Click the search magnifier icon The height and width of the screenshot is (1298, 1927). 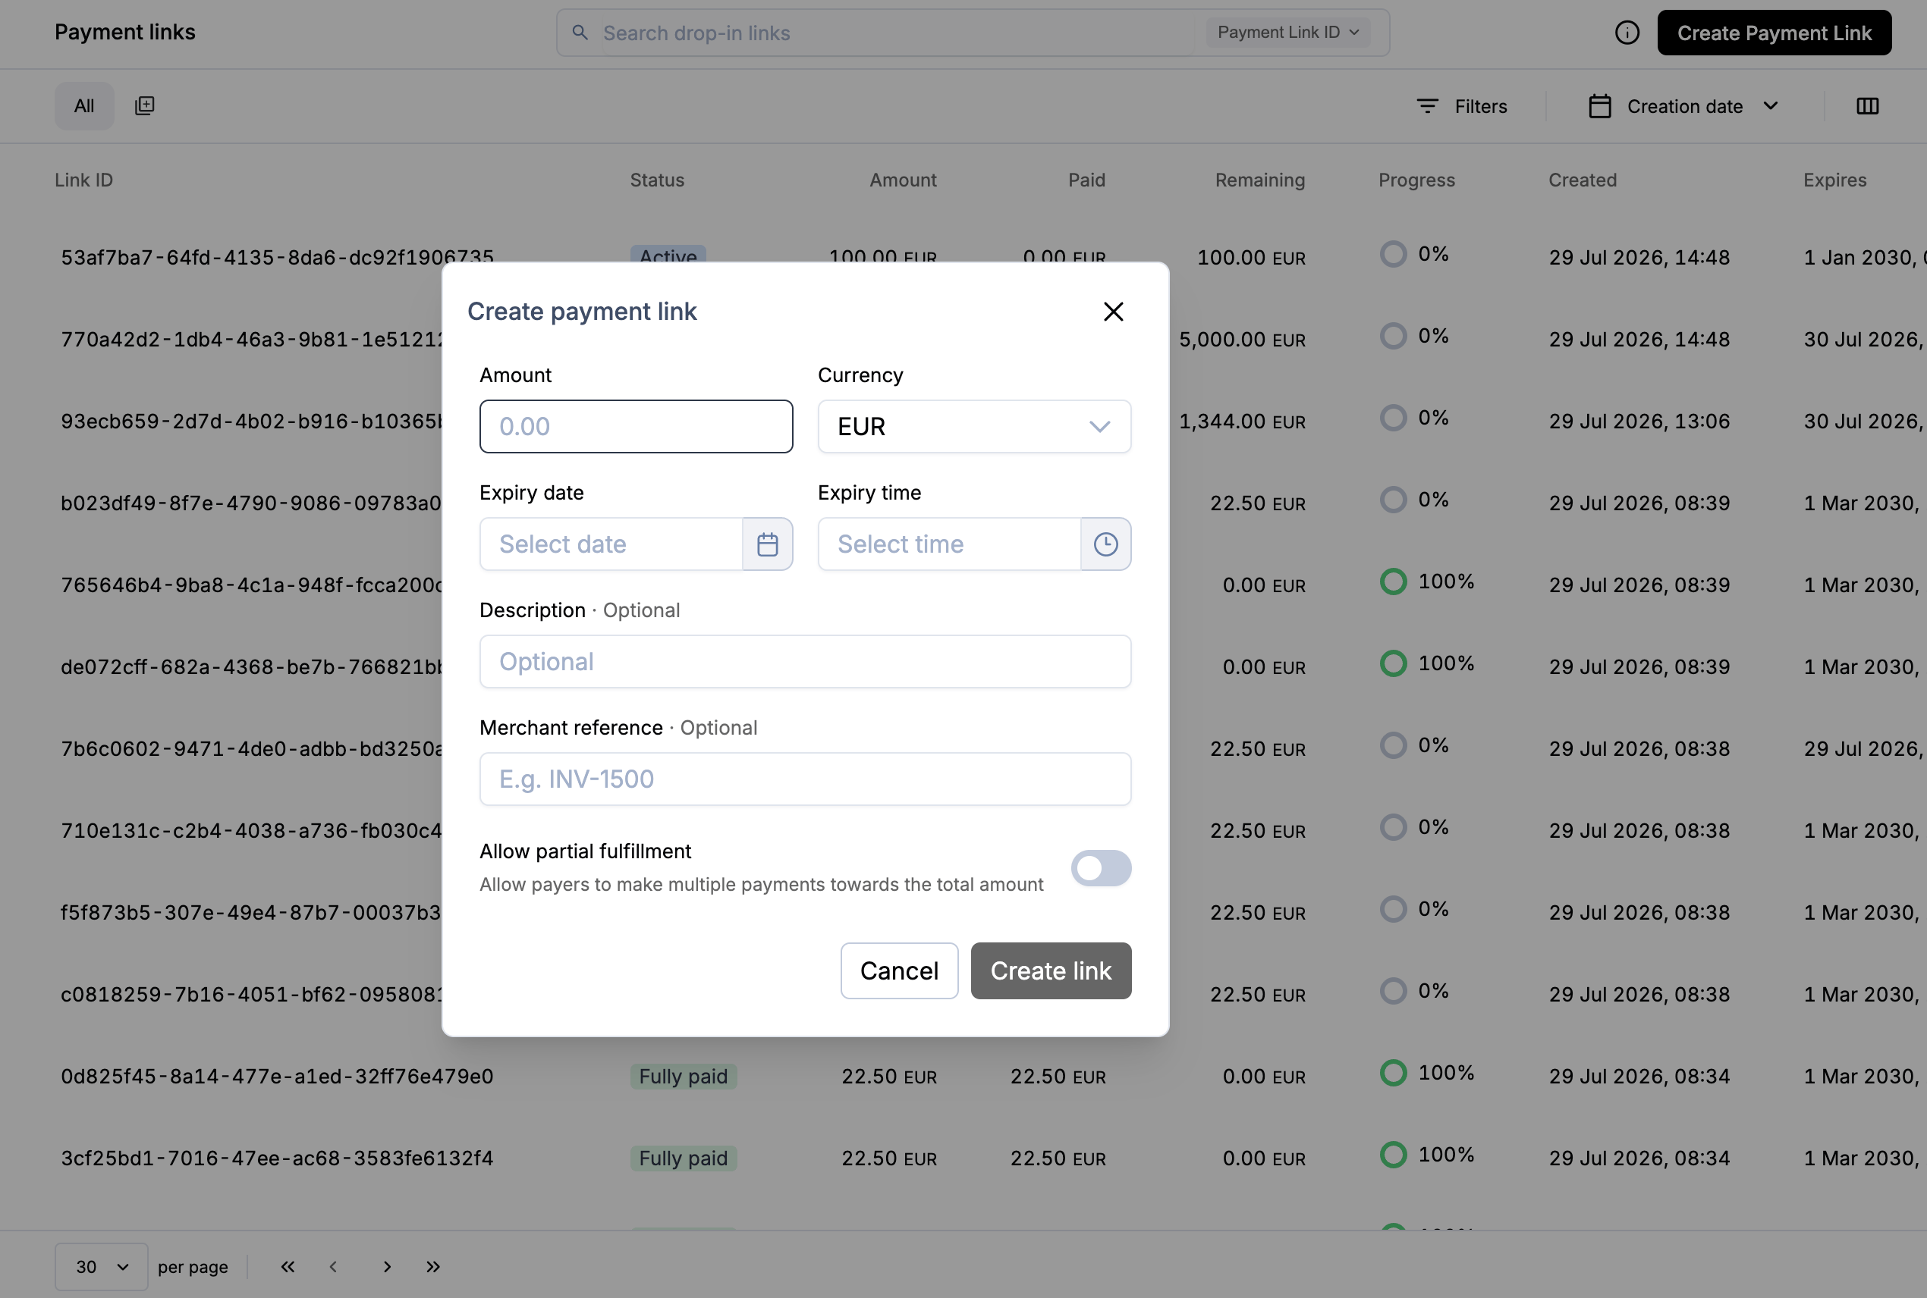click(x=580, y=33)
